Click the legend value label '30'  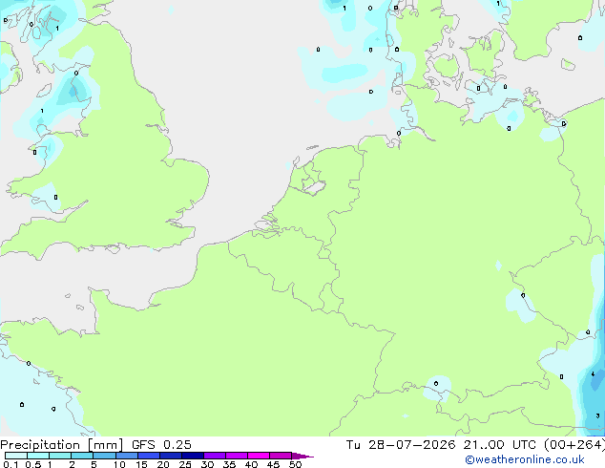207,464
